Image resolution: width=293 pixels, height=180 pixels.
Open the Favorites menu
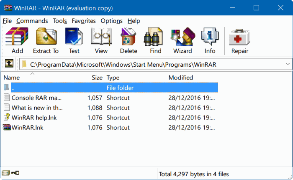84,21
